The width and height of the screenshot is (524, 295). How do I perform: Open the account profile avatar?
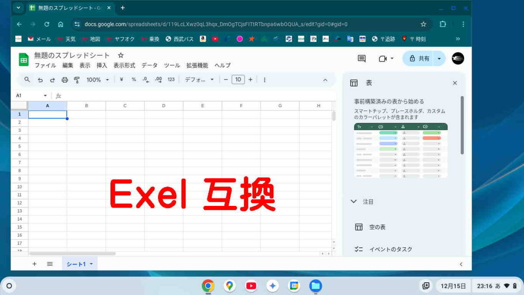click(x=458, y=59)
